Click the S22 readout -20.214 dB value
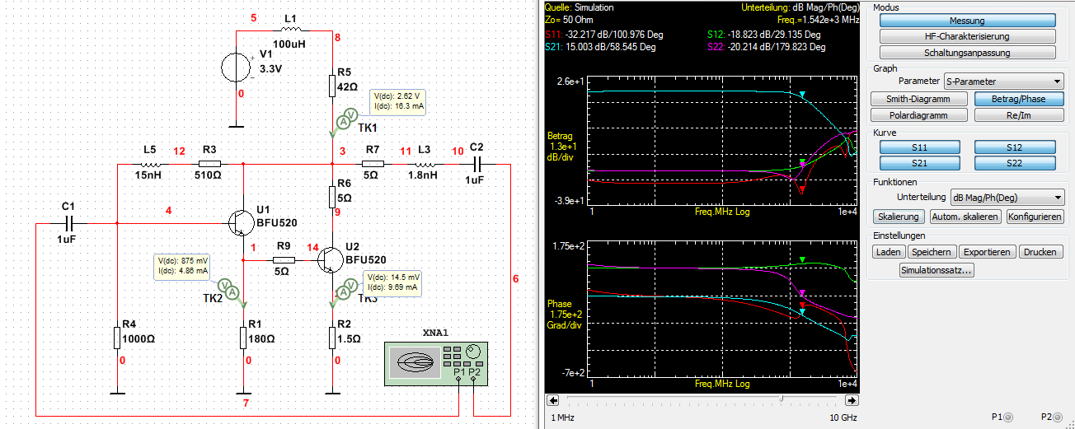This screenshot has width=1075, height=429. point(777,47)
